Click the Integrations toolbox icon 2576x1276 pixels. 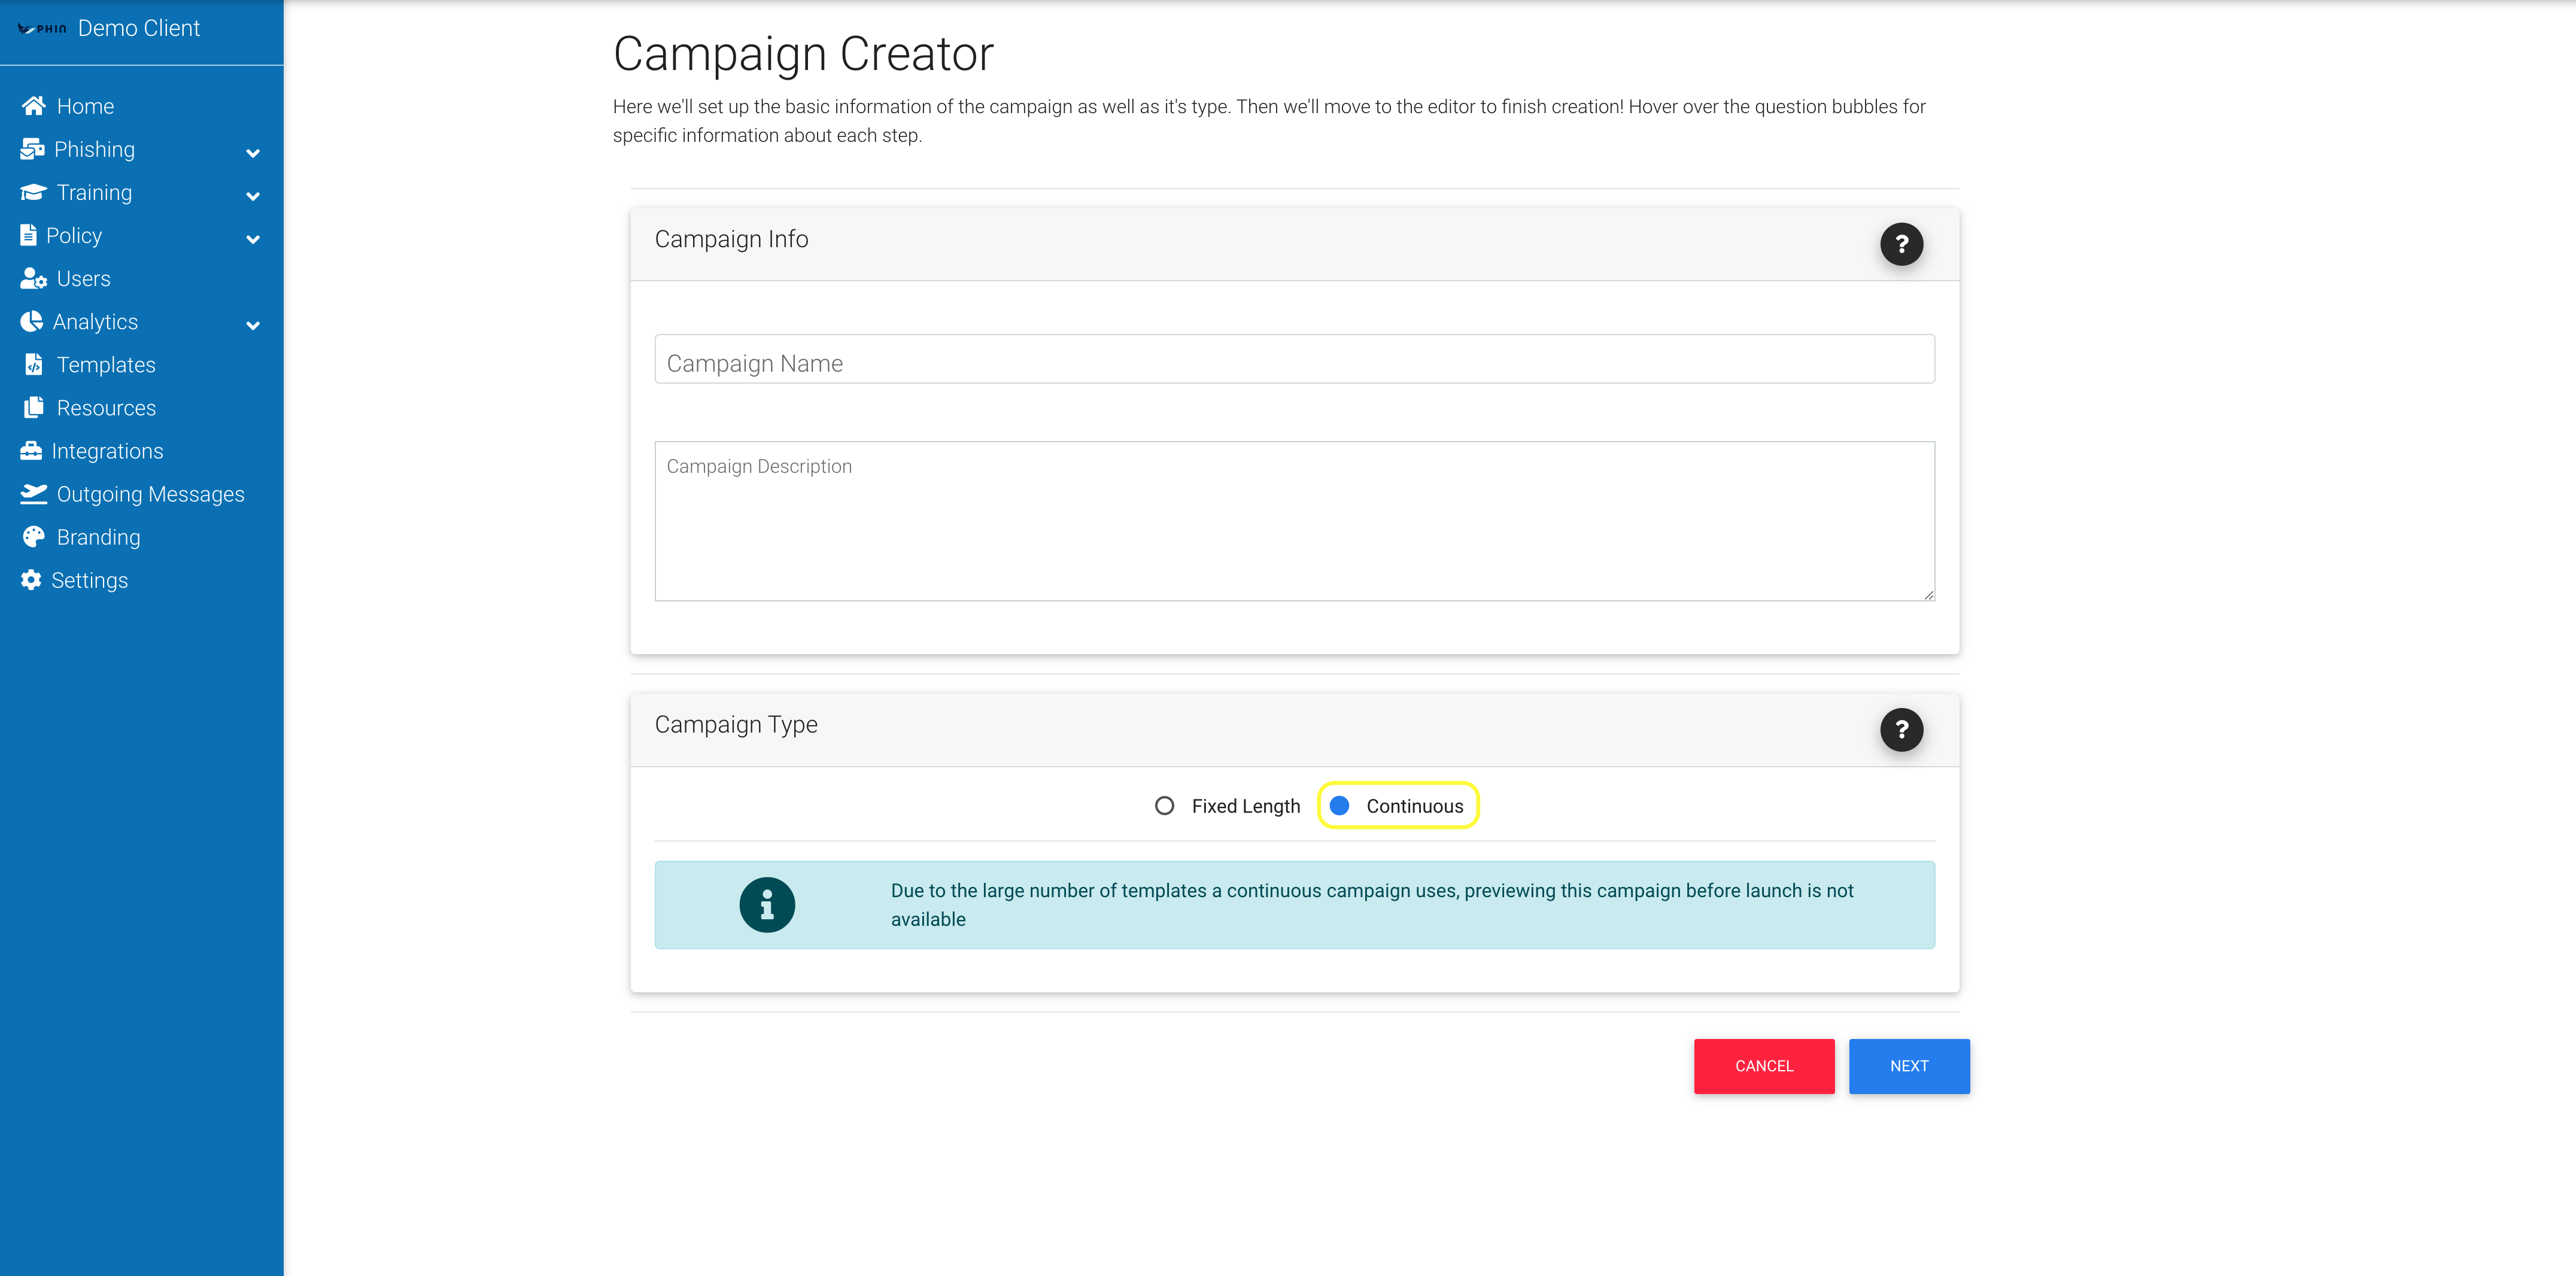click(x=31, y=450)
